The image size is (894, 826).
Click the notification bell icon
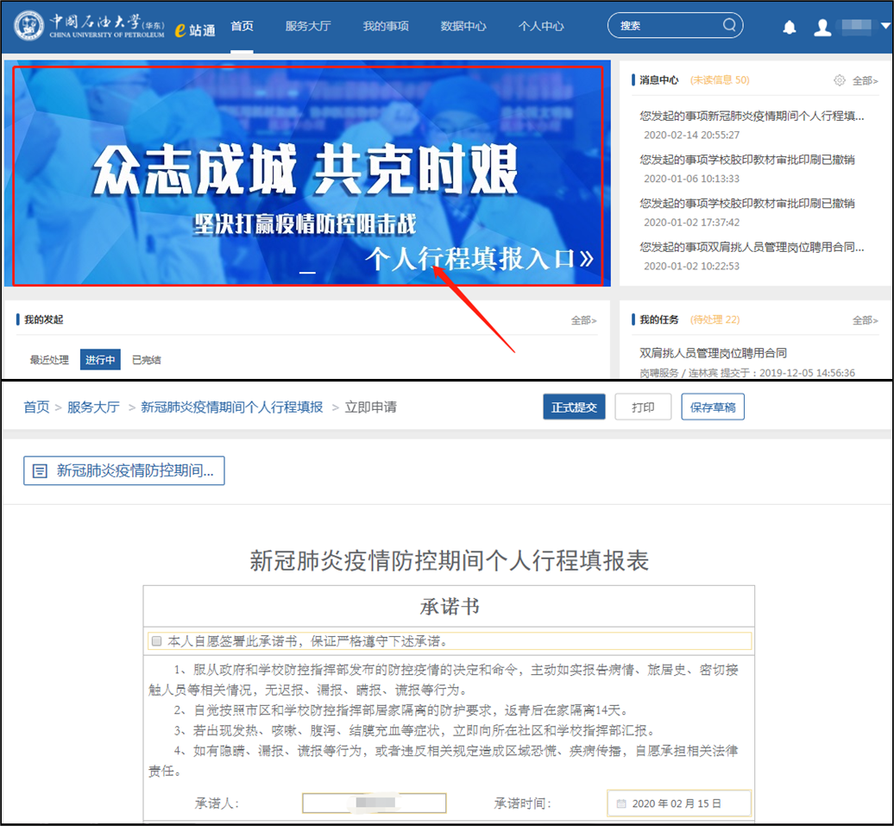(789, 28)
